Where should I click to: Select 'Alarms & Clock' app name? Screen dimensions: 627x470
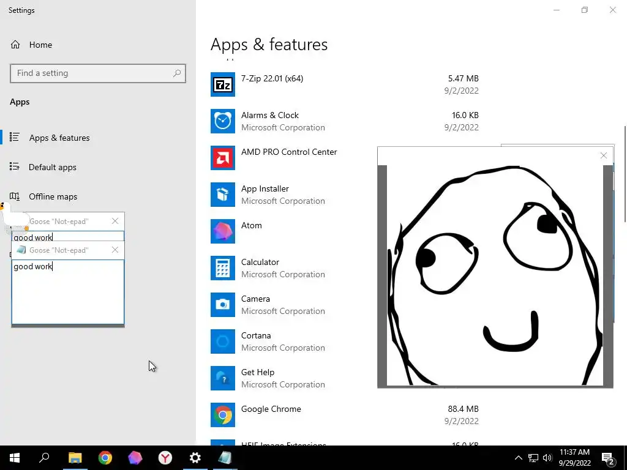(270, 115)
